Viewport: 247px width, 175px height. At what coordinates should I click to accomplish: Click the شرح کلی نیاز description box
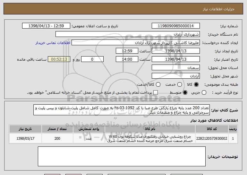122,110
